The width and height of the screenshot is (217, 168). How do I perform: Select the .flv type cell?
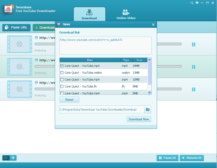123,86
